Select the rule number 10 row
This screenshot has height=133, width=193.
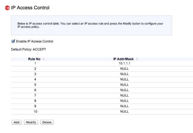pos(102,111)
